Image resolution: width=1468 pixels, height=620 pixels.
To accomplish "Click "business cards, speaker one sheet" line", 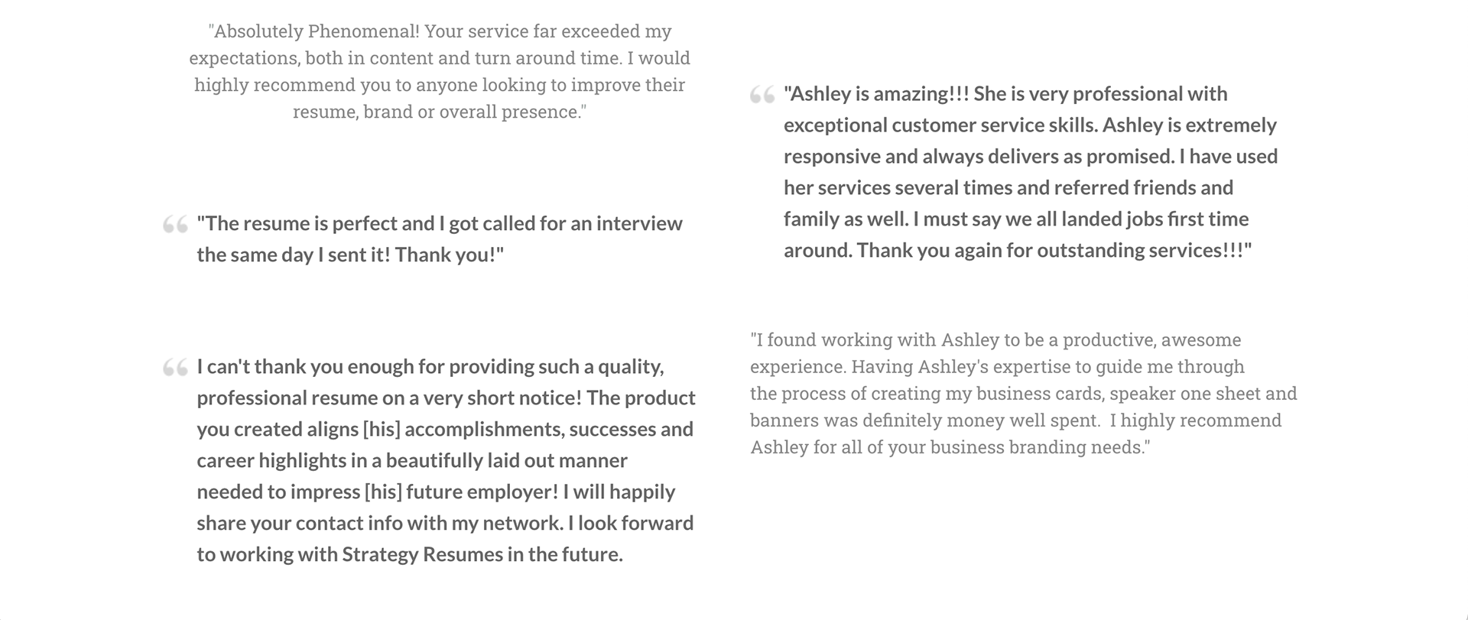I will click(x=1024, y=394).
